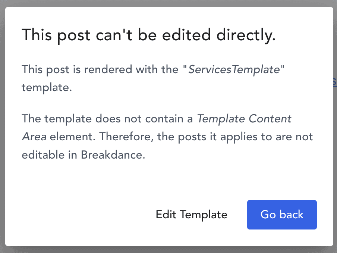Viewport: 337px width, 253px height.
Task: Click the partially hidden link behind the dialog
Action: point(335,82)
